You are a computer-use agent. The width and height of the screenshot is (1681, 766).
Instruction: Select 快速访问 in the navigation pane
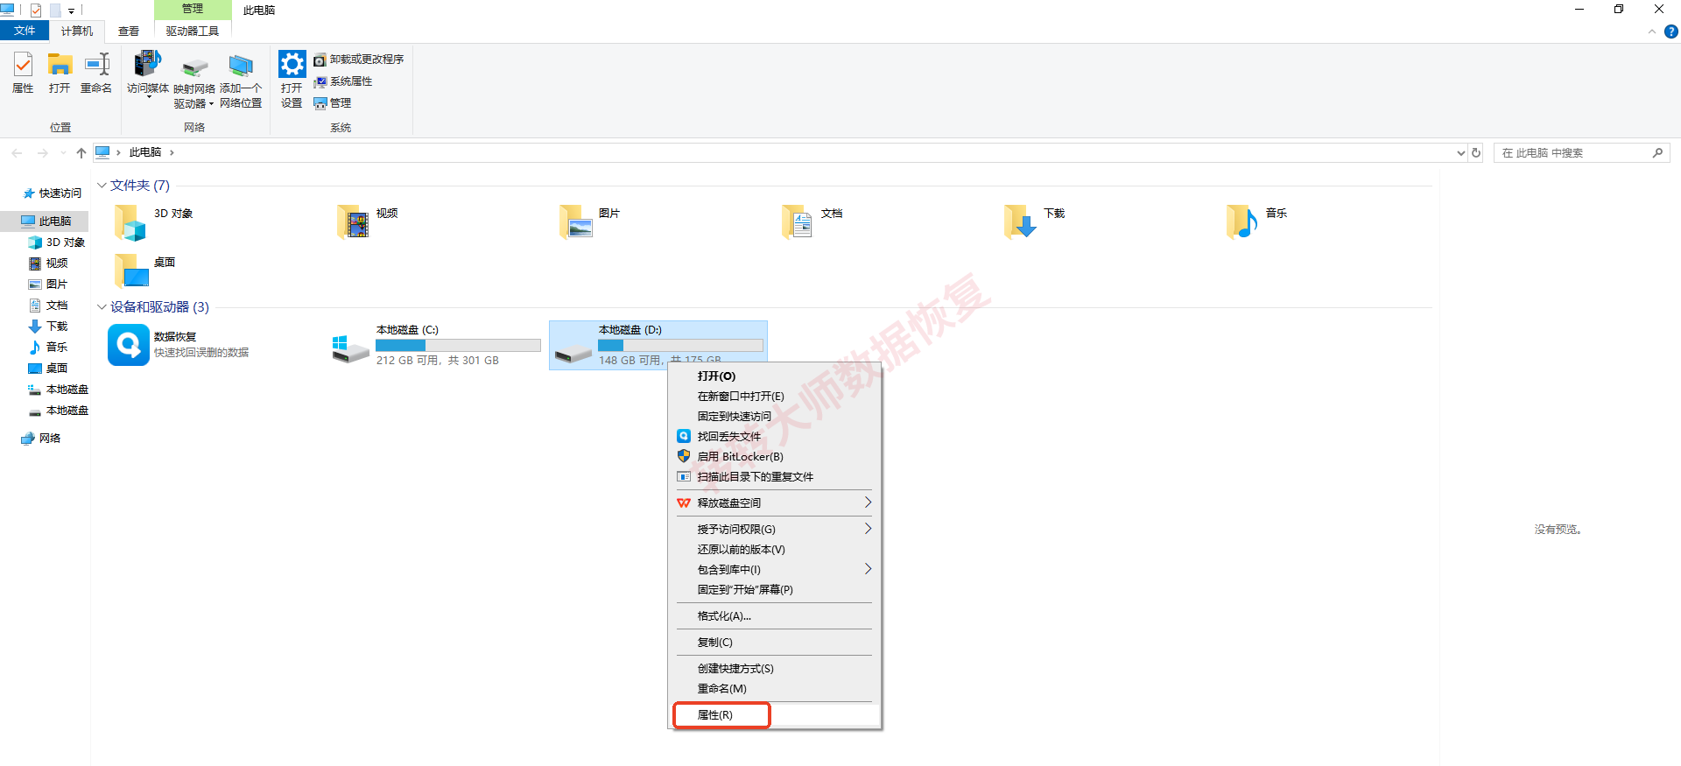click(52, 193)
